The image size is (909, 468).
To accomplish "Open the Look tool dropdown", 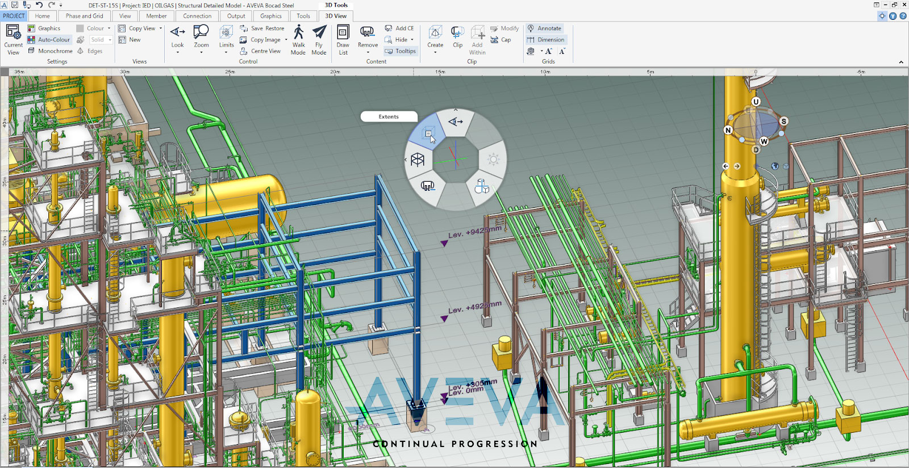I will [x=178, y=52].
